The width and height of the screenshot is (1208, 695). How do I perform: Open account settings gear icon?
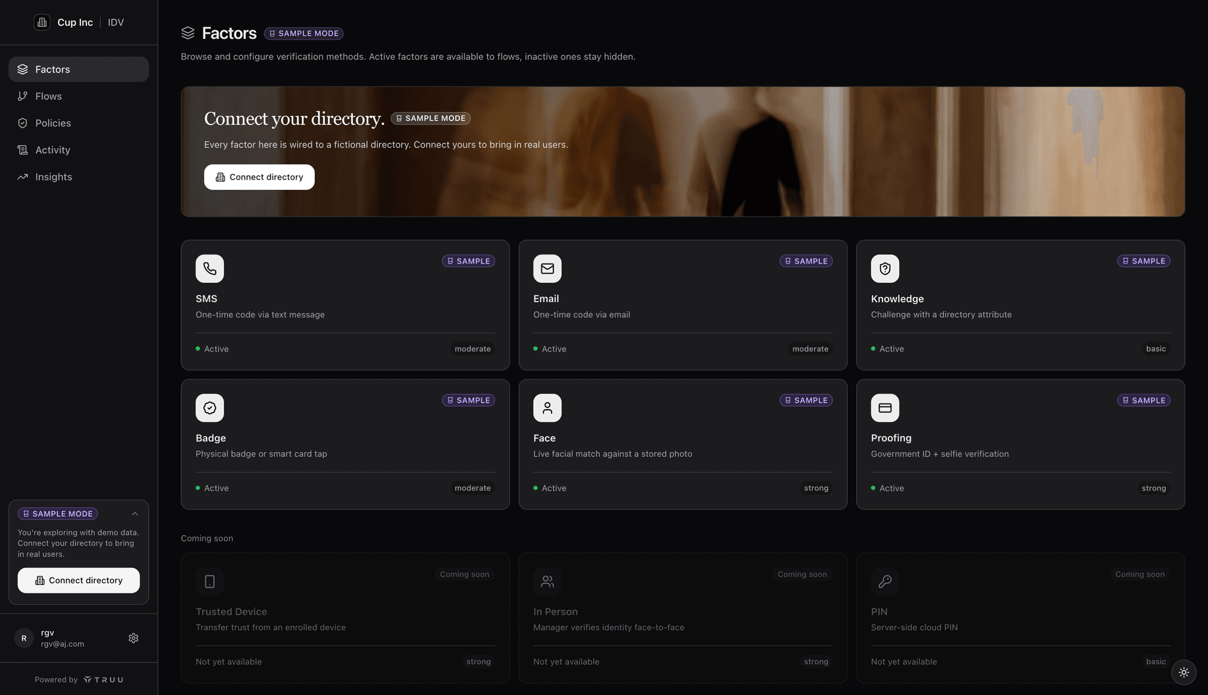click(x=133, y=638)
